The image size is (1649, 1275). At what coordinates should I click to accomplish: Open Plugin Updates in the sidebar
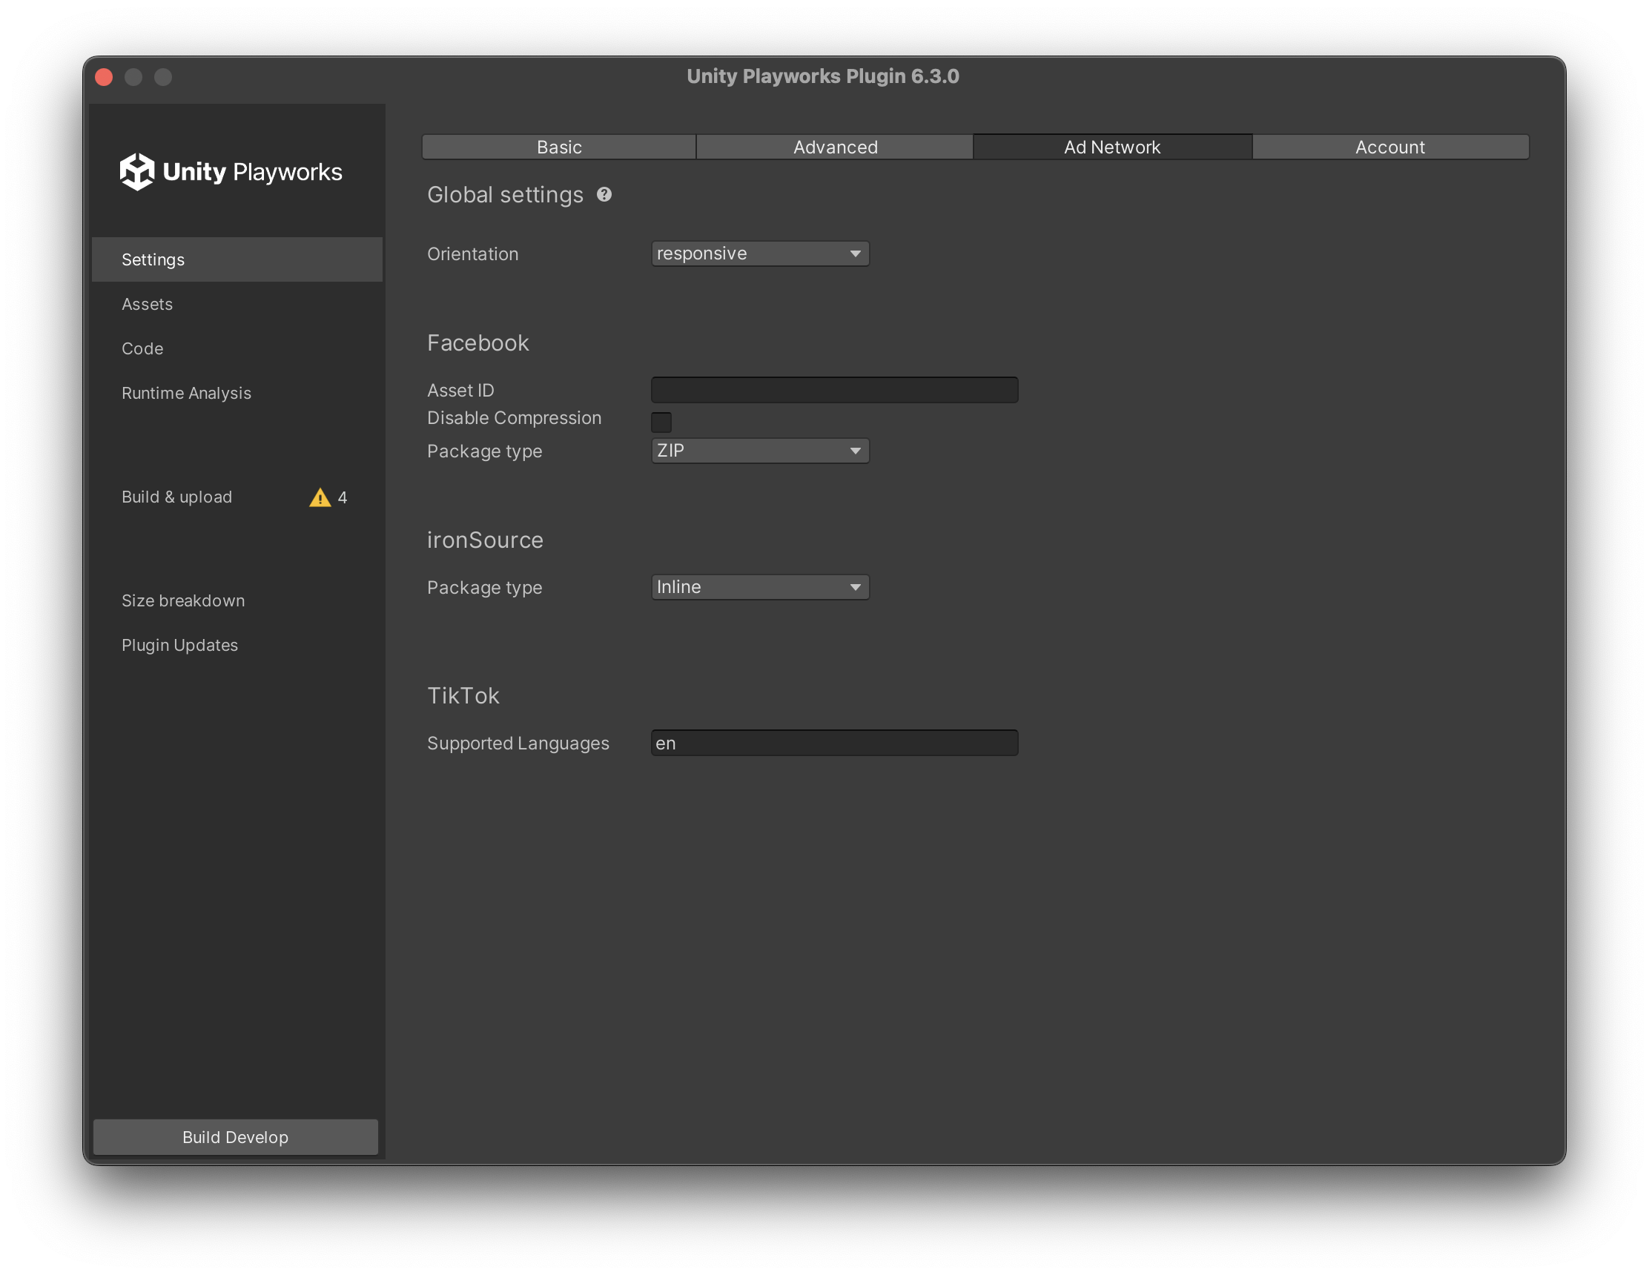(x=237, y=646)
